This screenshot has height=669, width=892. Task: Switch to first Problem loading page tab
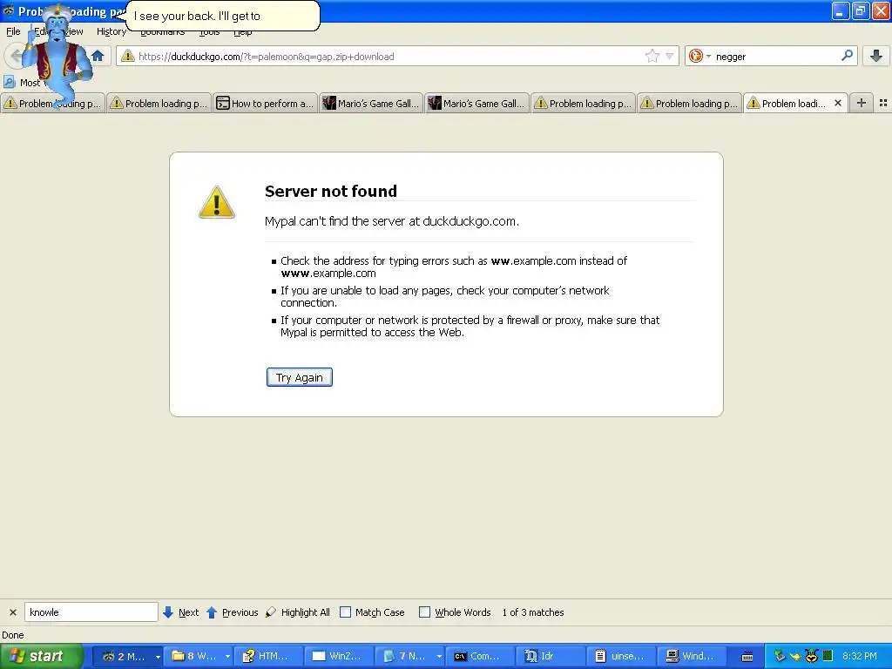52,103
